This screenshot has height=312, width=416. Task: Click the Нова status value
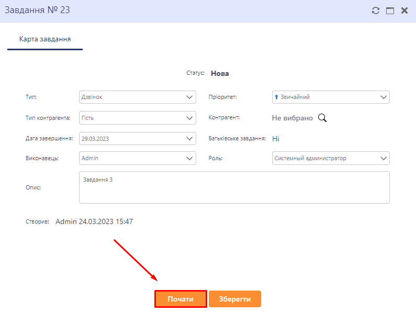coord(220,74)
